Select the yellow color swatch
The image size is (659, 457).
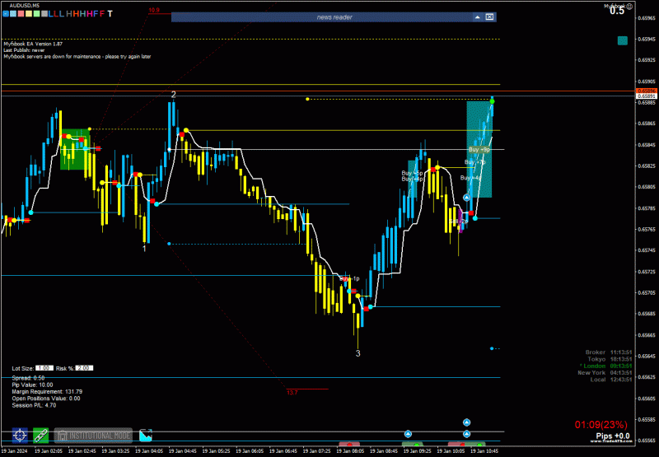(x=29, y=14)
